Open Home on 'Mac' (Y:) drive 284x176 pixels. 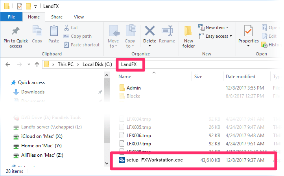pos(41,146)
